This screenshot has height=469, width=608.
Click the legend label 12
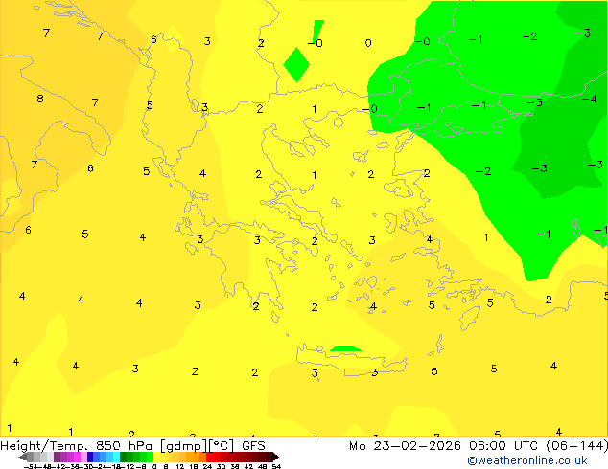[180, 466]
